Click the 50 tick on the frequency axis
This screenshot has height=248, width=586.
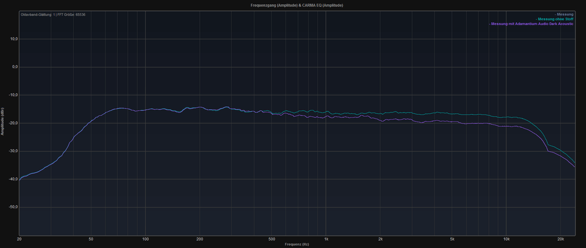tap(91, 239)
